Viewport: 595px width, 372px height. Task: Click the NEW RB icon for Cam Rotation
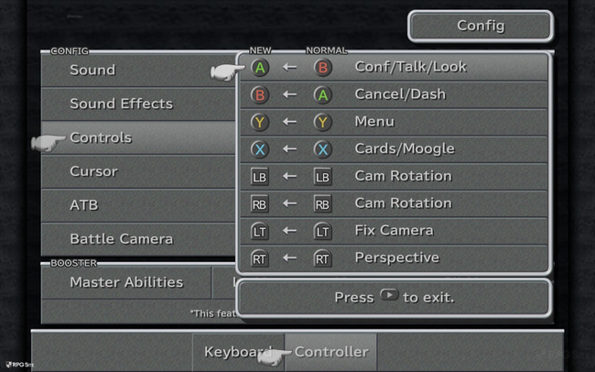[x=260, y=204]
